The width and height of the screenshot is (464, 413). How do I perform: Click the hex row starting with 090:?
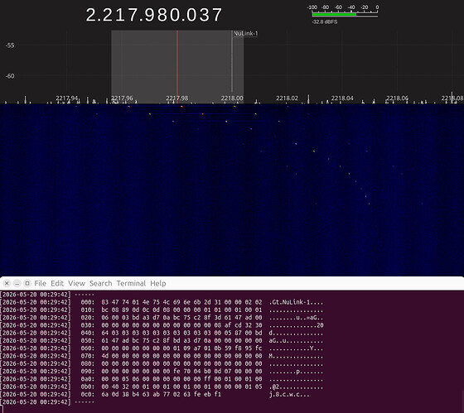point(162,372)
